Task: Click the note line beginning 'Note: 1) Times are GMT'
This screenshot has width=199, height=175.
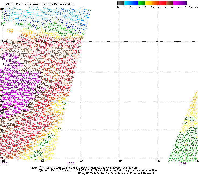Action: 84,168
